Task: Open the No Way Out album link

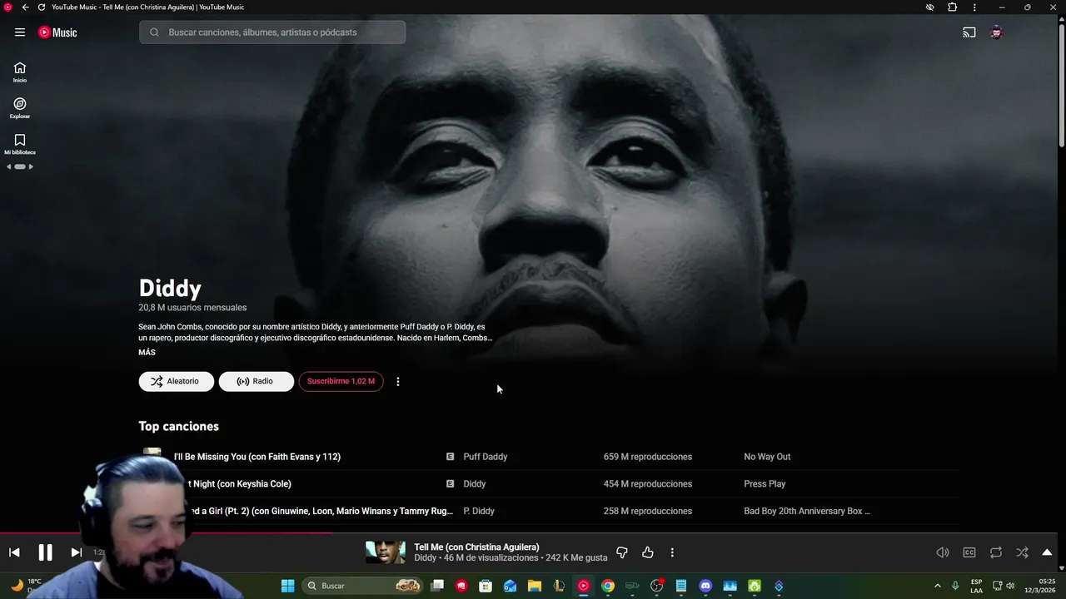Action: click(x=767, y=457)
